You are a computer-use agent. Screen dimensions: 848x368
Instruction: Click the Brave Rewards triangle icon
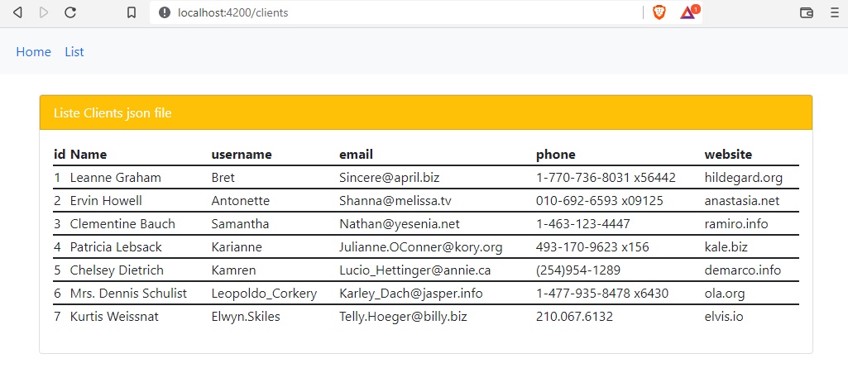point(688,12)
